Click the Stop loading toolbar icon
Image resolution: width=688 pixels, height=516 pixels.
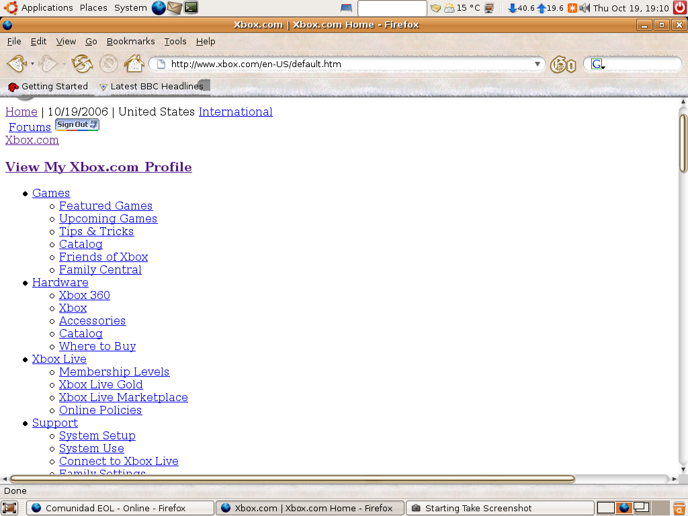[108, 64]
